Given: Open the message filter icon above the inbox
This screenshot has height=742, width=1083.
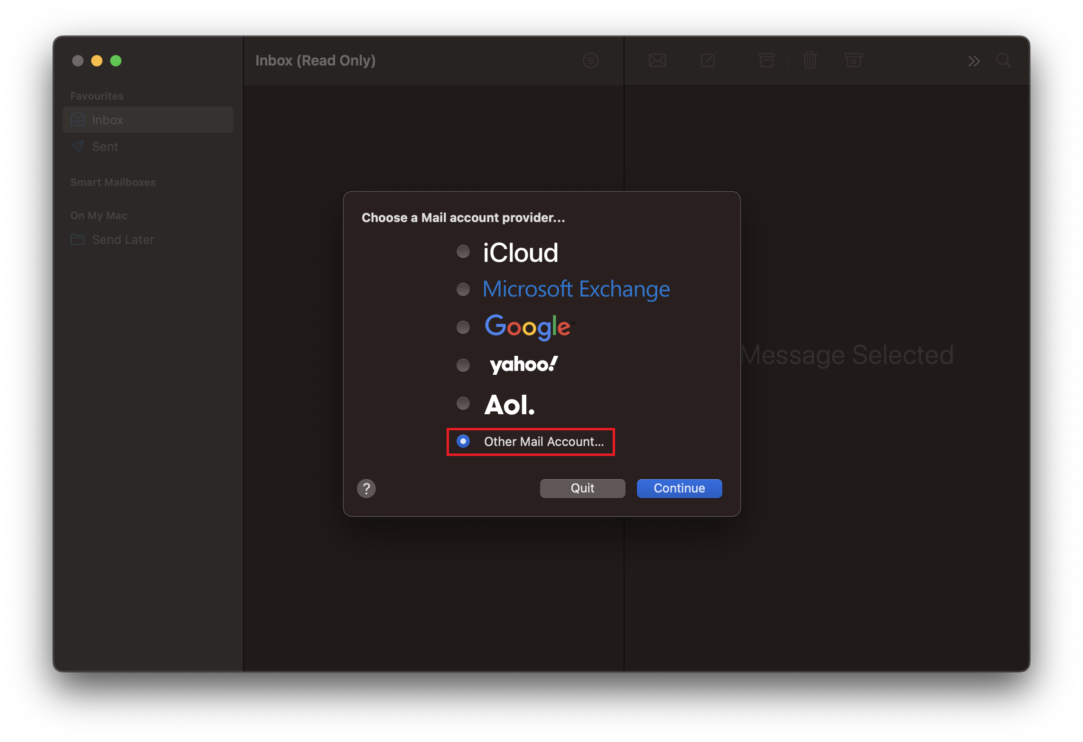Looking at the screenshot, I should click(590, 60).
